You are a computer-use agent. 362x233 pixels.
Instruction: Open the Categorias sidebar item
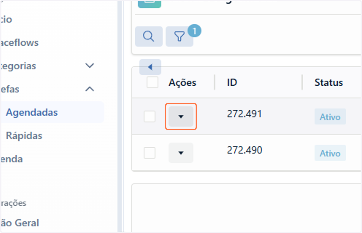coord(18,66)
